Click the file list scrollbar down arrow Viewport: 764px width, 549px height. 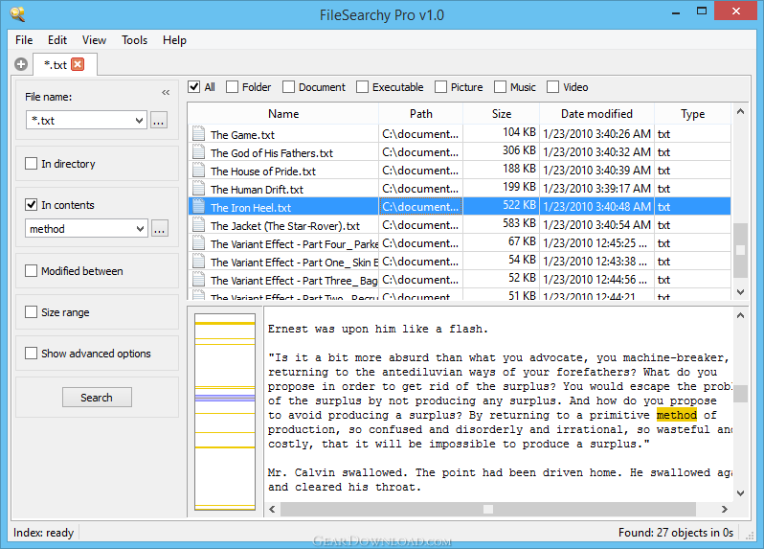click(741, 292)
